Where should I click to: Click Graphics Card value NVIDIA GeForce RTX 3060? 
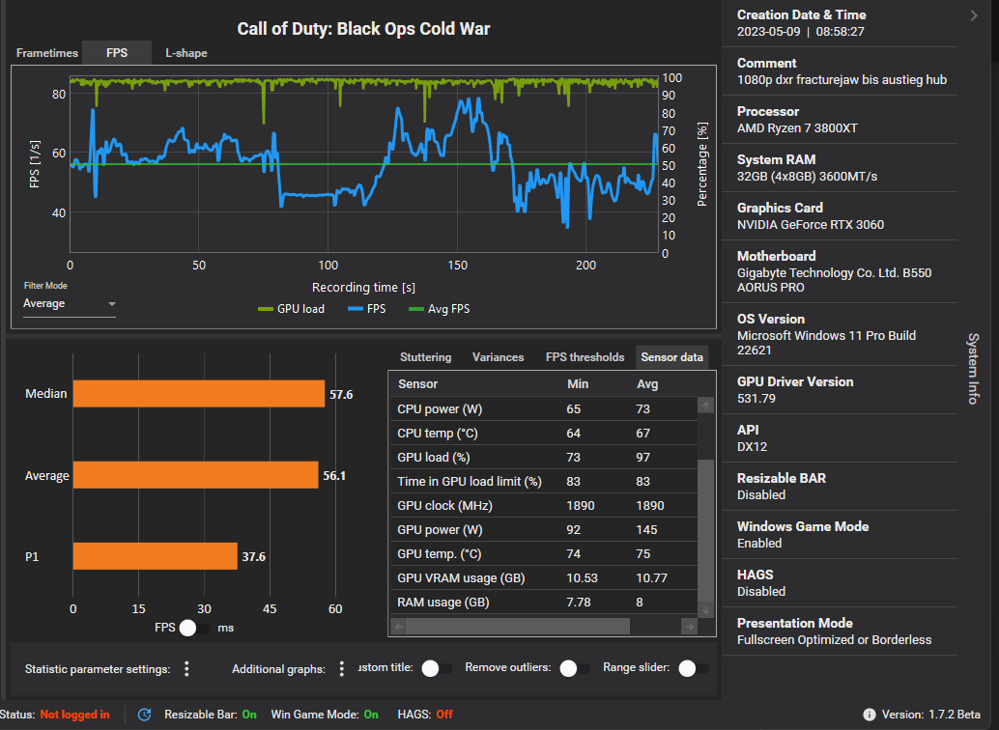click(811, 225)
